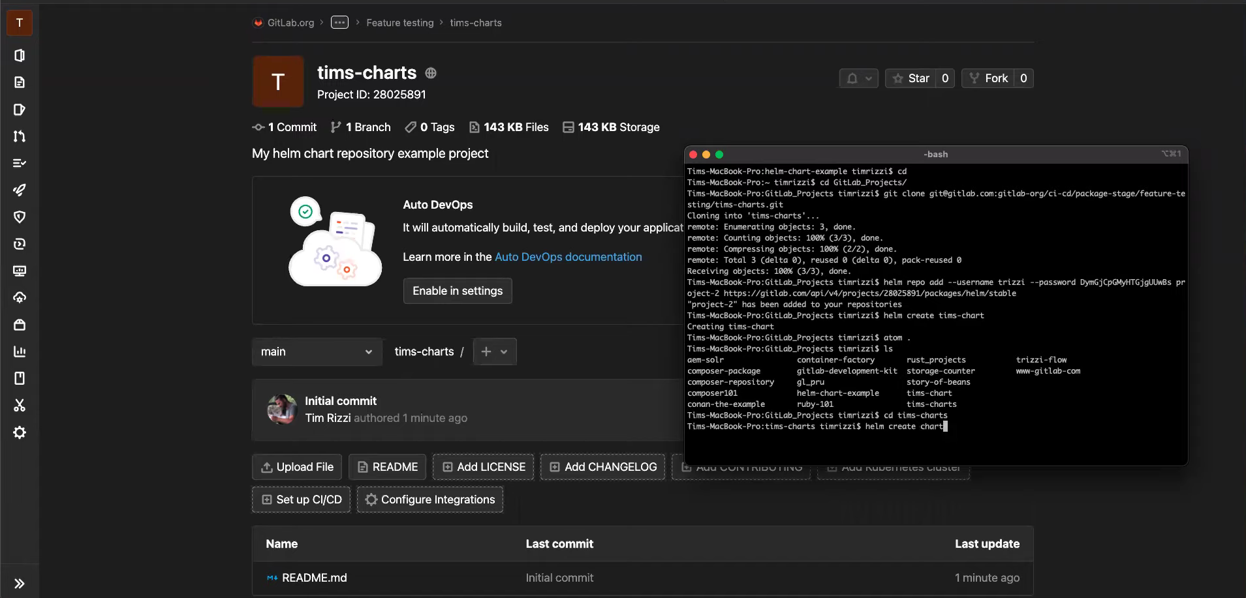Viewport: 1246px width, 598px height.
Task: Open 1 Commit link
Action: tap(285, 127)
